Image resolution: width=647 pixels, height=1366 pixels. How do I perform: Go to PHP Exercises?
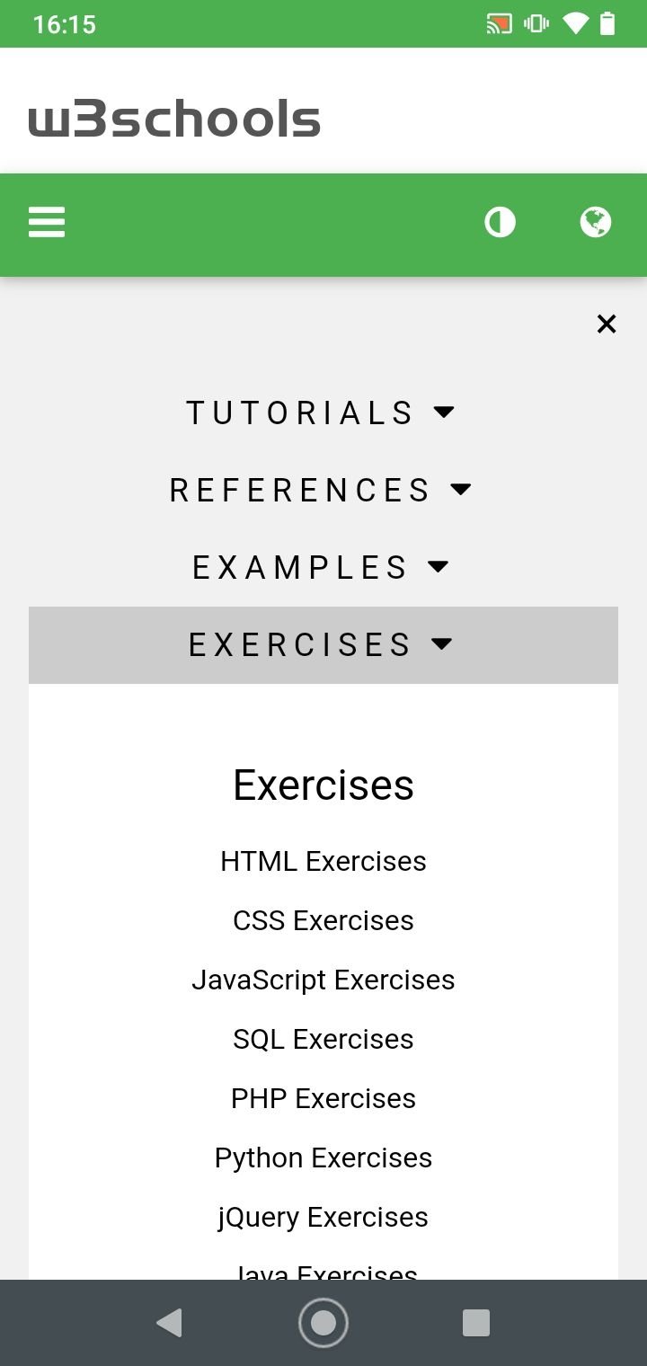[x=323, y=1098]
